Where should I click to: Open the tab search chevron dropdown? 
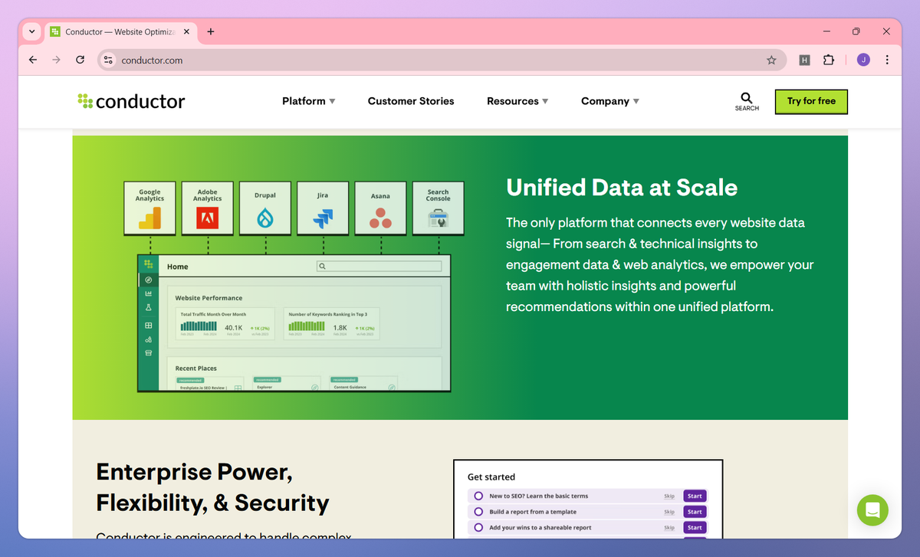point(31,31)
